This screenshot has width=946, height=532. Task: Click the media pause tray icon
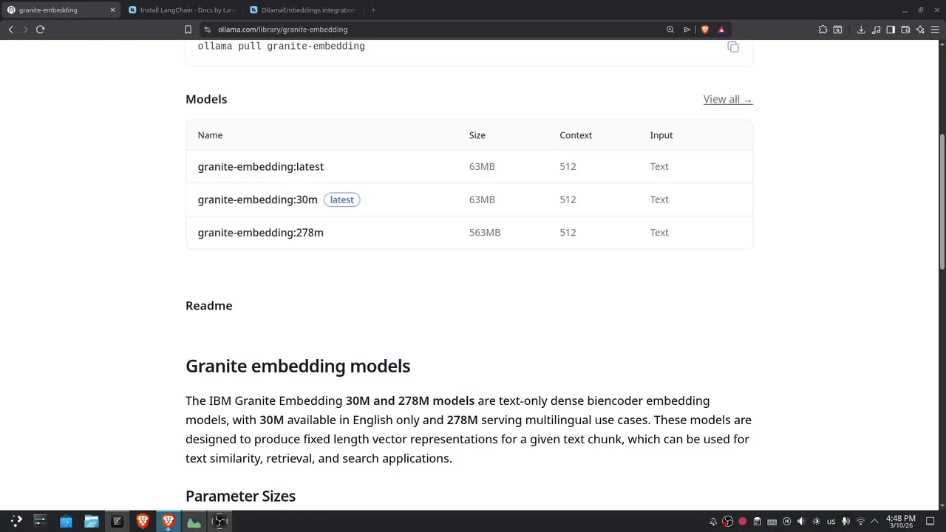(x=787, y=522)
